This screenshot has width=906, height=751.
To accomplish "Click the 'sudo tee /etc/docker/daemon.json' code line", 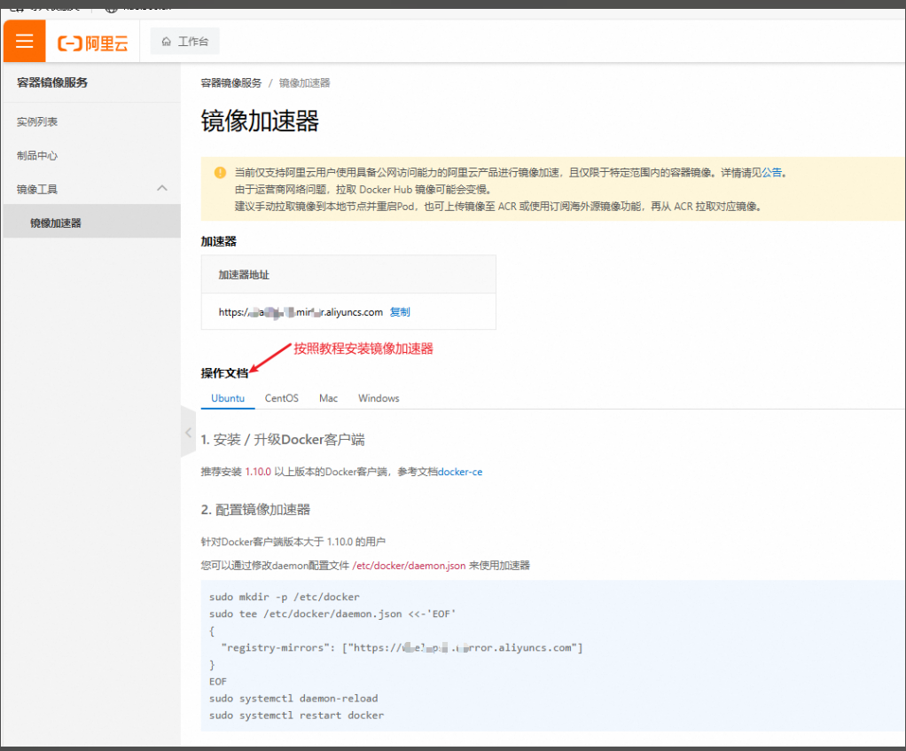I will coord(332,614).
